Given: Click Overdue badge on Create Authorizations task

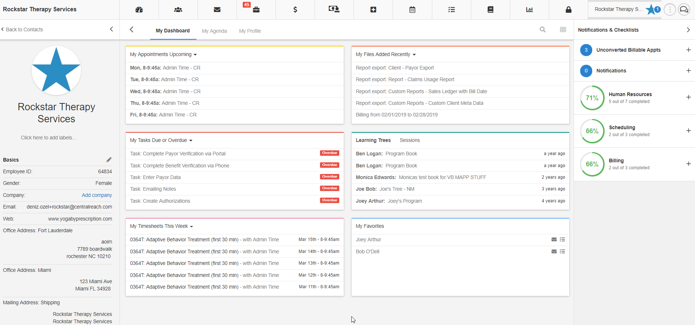Looking at the screenshot, I should click(329, 200).
